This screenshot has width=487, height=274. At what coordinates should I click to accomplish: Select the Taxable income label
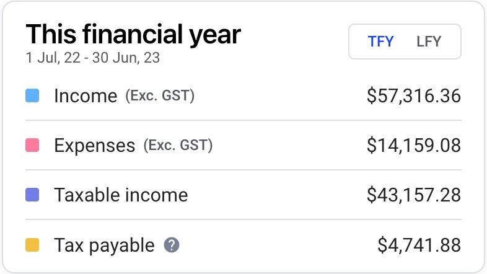121,195
